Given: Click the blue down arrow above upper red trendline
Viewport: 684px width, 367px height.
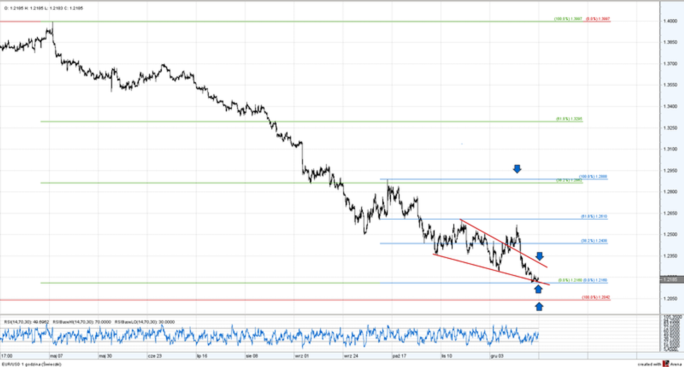Looking at the screenshot, I should [x=540, y=256].
